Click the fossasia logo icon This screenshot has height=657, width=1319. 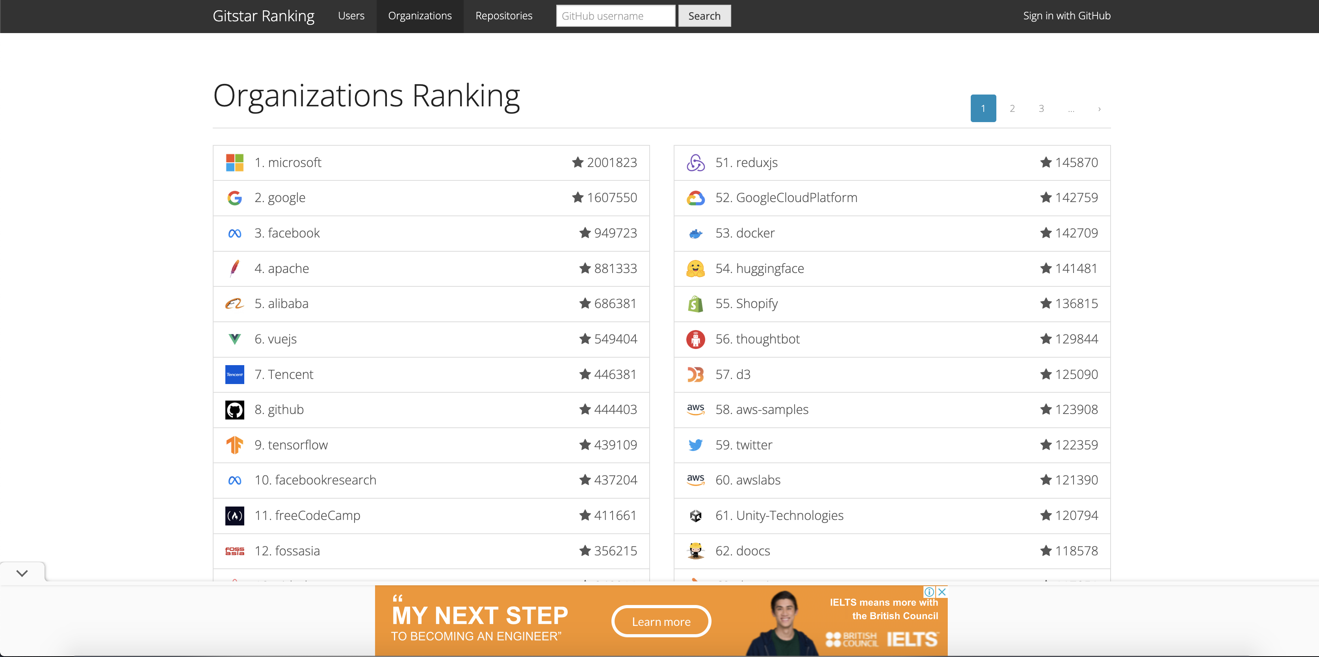click(234, 551)
